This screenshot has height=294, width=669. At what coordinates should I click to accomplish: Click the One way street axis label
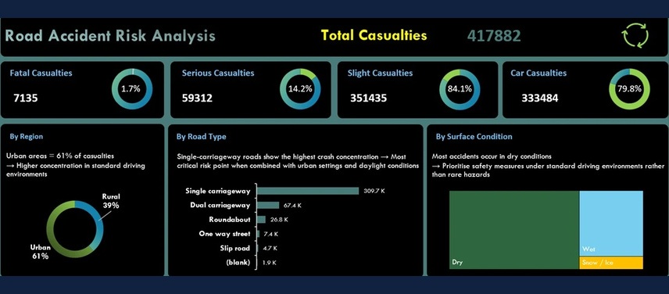[x=225, y=234]
